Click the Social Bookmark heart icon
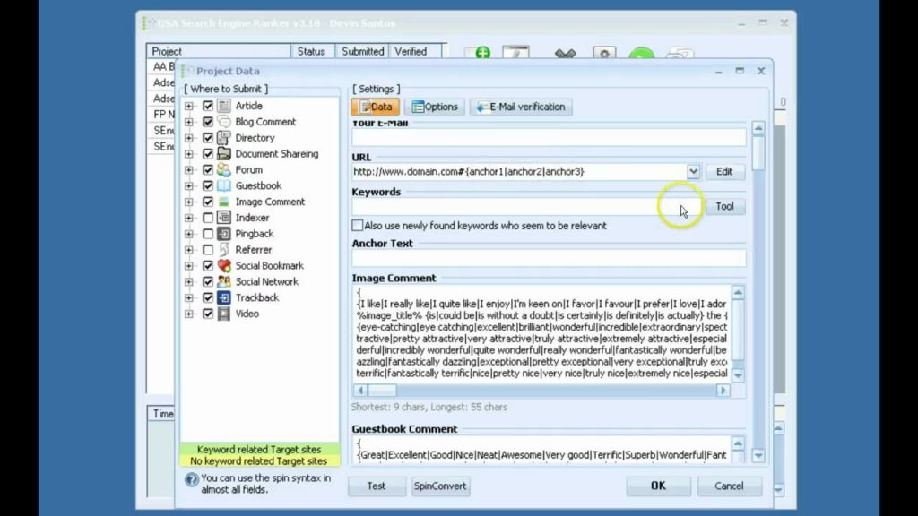Image resolution: width=918 pixels, height=516 pixels. [223, 265]
